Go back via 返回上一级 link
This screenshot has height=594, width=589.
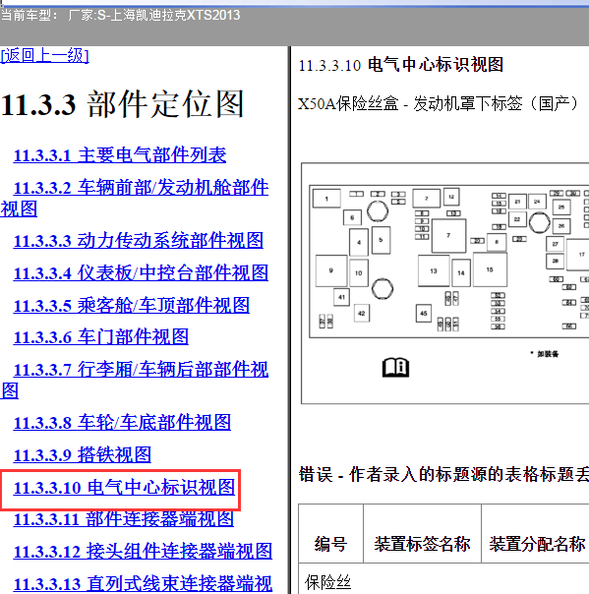pos(44,55)
